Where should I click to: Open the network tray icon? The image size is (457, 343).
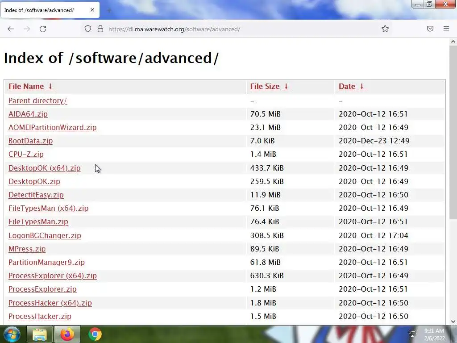pyautogui.click(x=412, y=334)
